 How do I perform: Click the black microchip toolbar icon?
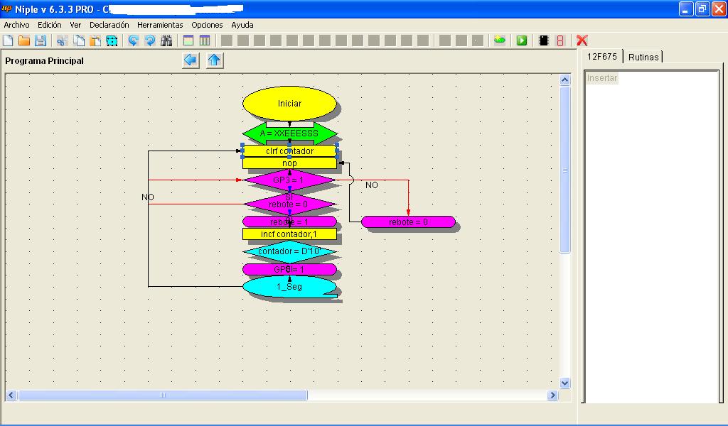pos(544,40)
